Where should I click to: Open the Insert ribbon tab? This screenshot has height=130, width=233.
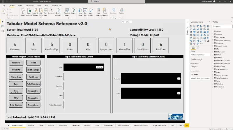pyautogui.click(x=20, y=5)
